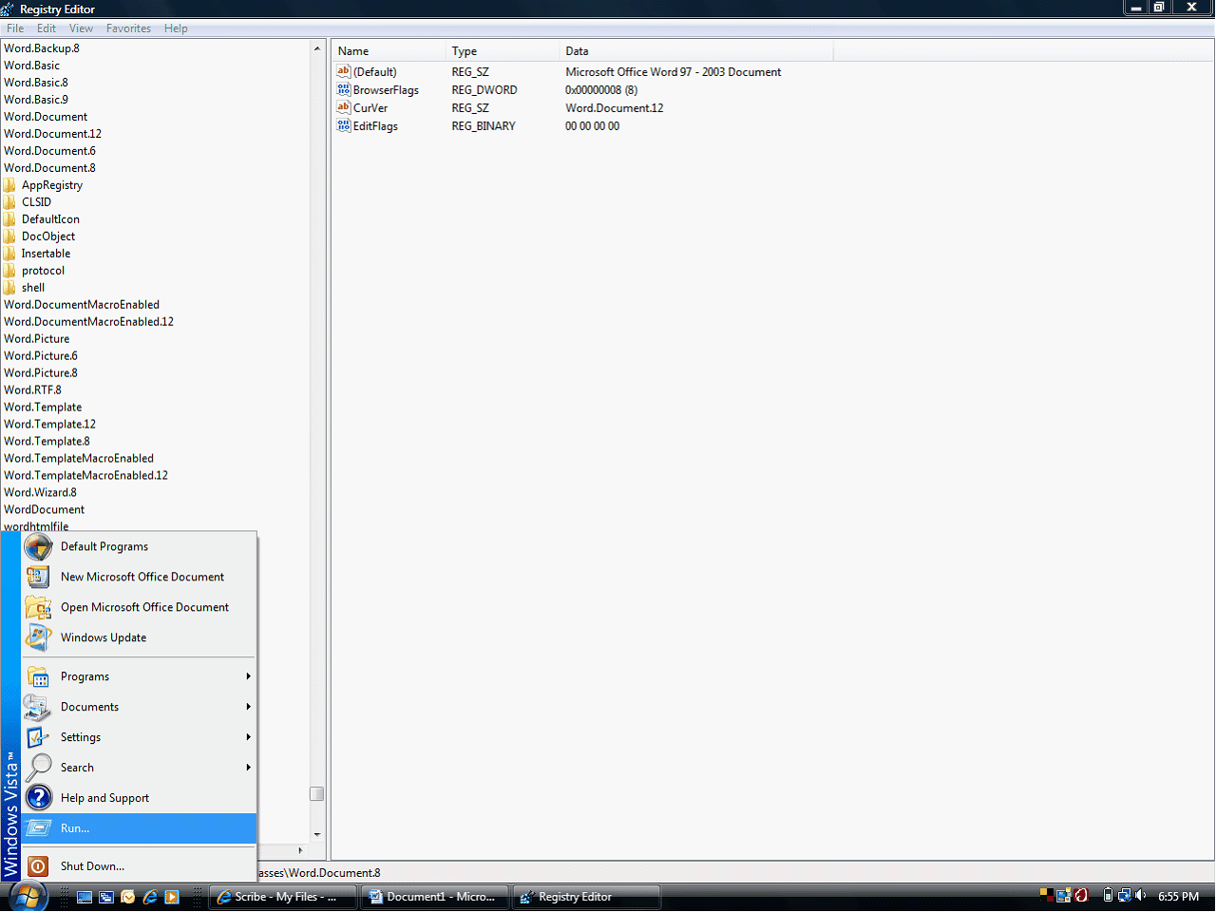Click the tree pane scroll-down arrow
Image resolution: width=1216 pixels, height=912 pixels.
317,835
